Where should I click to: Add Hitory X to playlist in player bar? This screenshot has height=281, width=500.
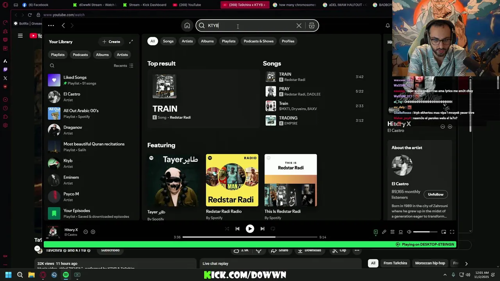(x=93, y=232)
